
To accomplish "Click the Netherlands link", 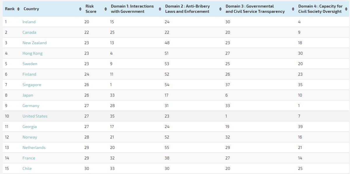I will tap(34, 148).
